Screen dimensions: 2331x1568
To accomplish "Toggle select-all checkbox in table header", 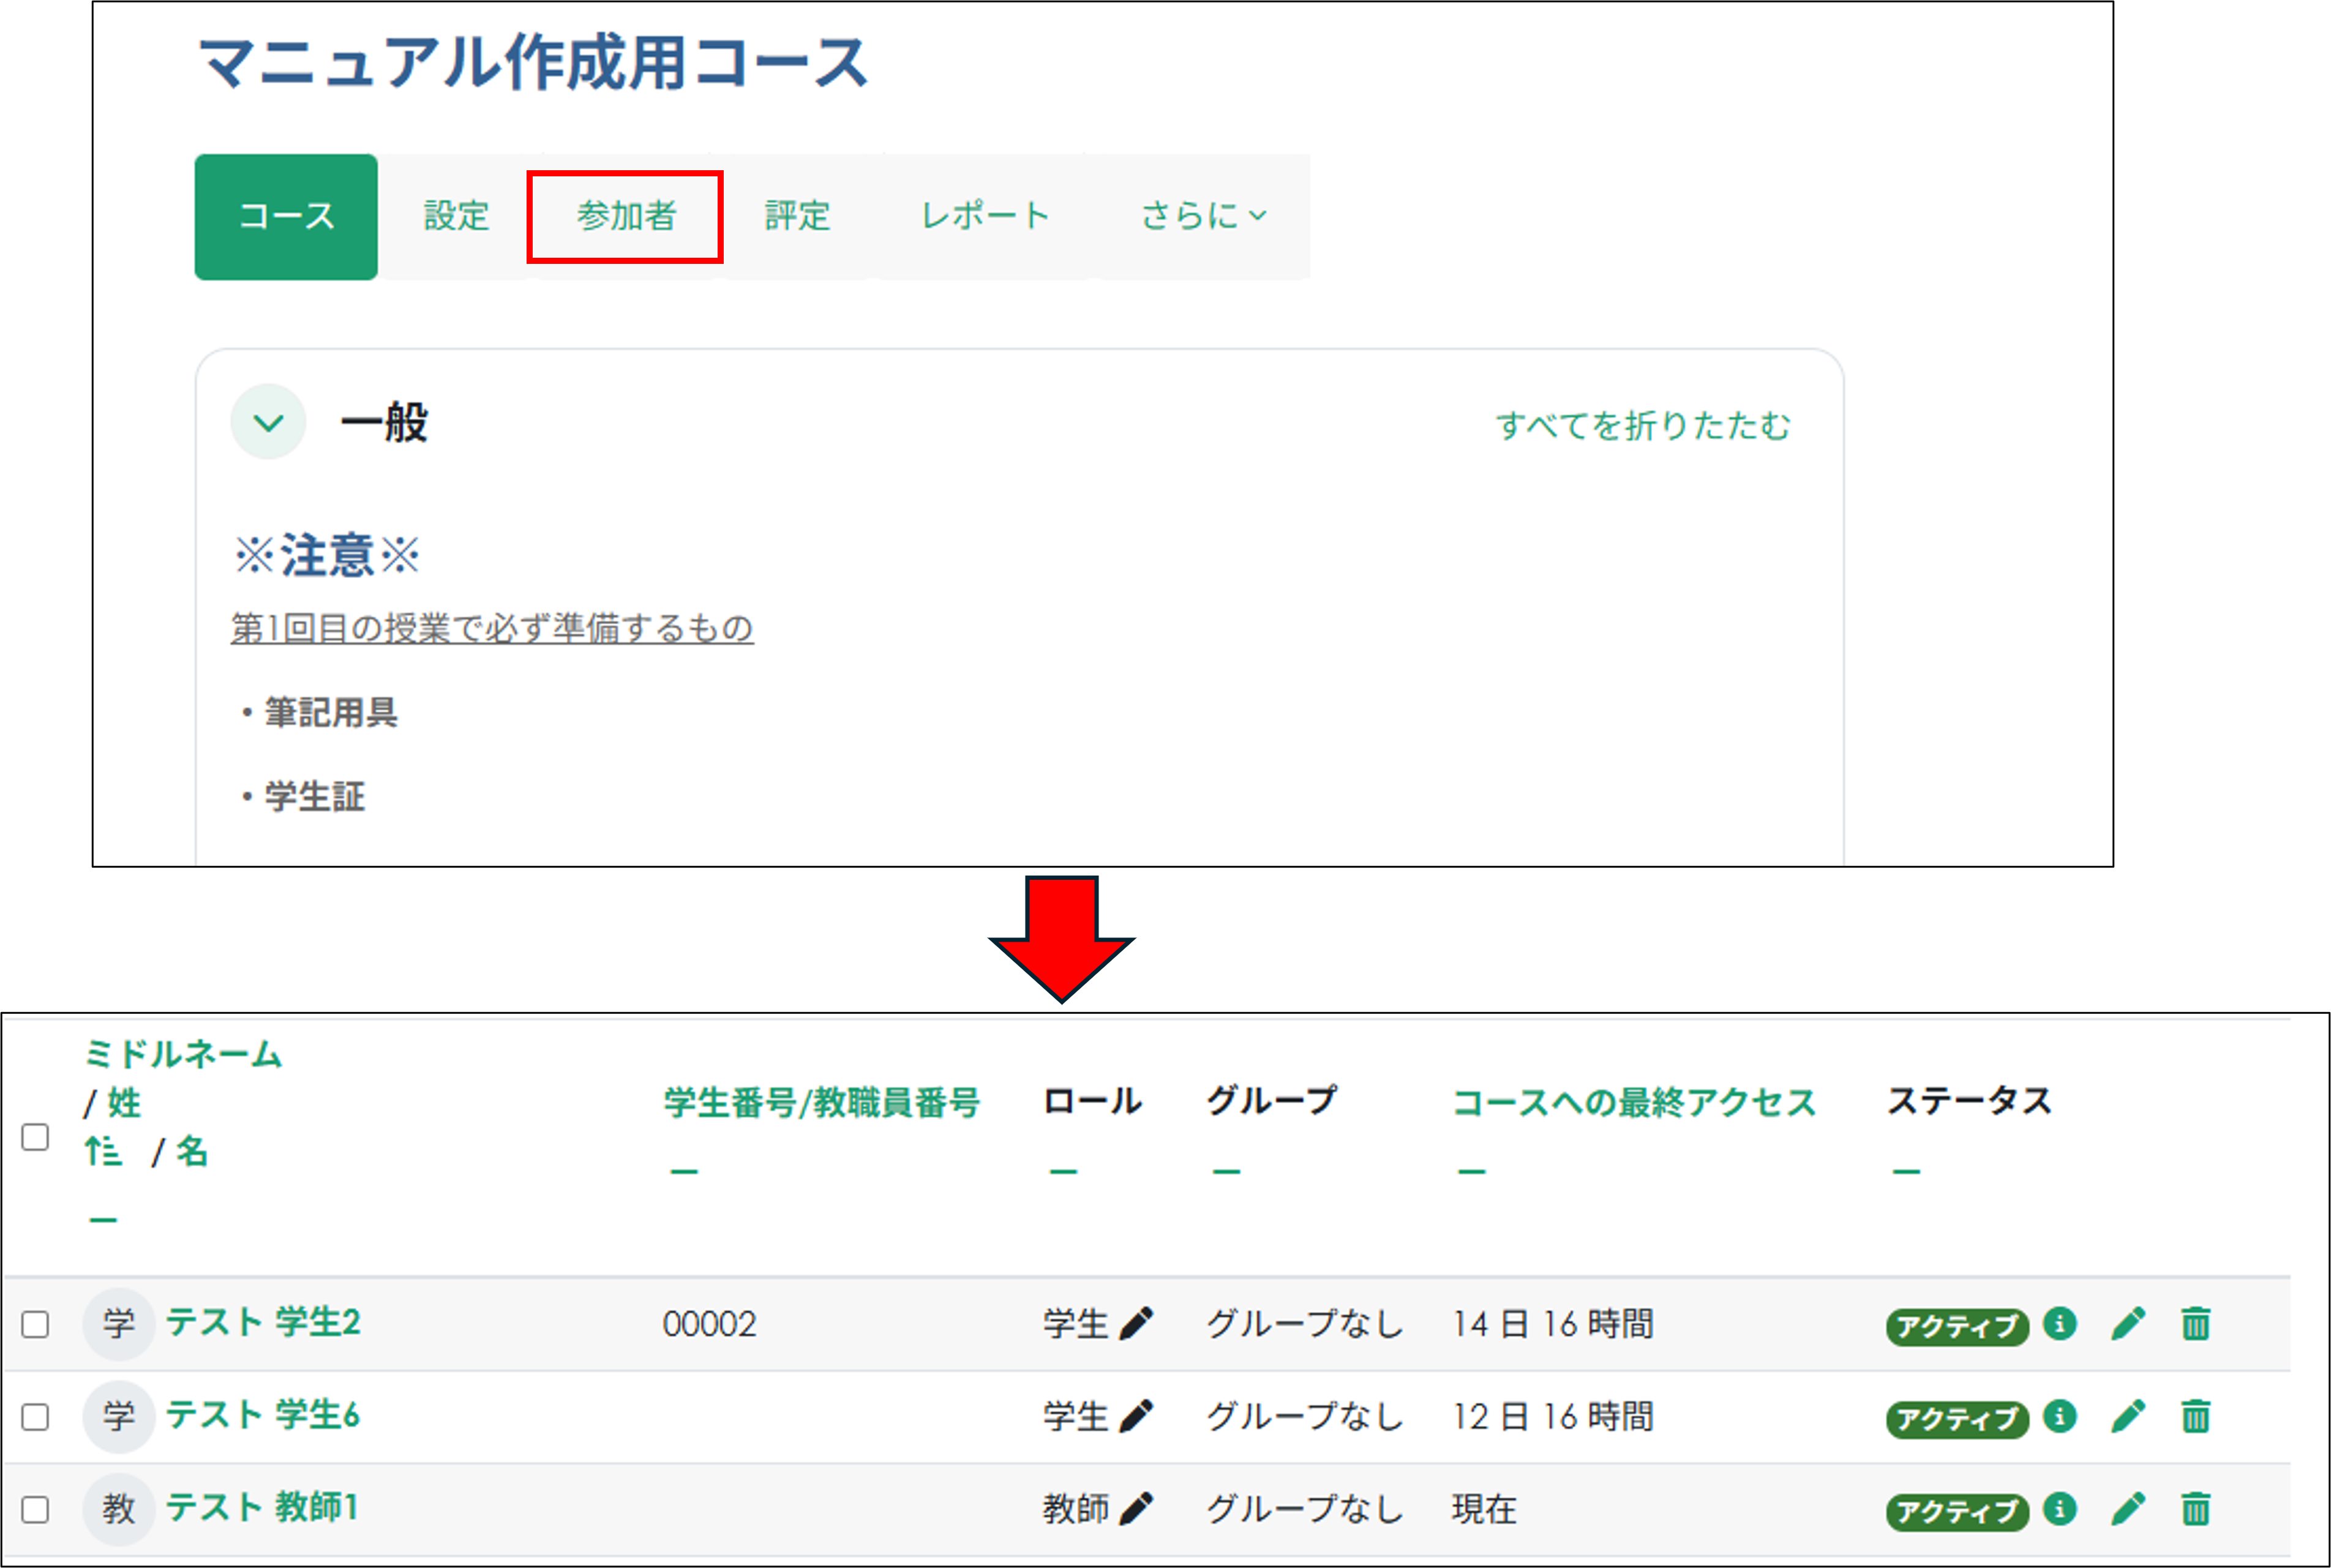I will pos(35,1137).
